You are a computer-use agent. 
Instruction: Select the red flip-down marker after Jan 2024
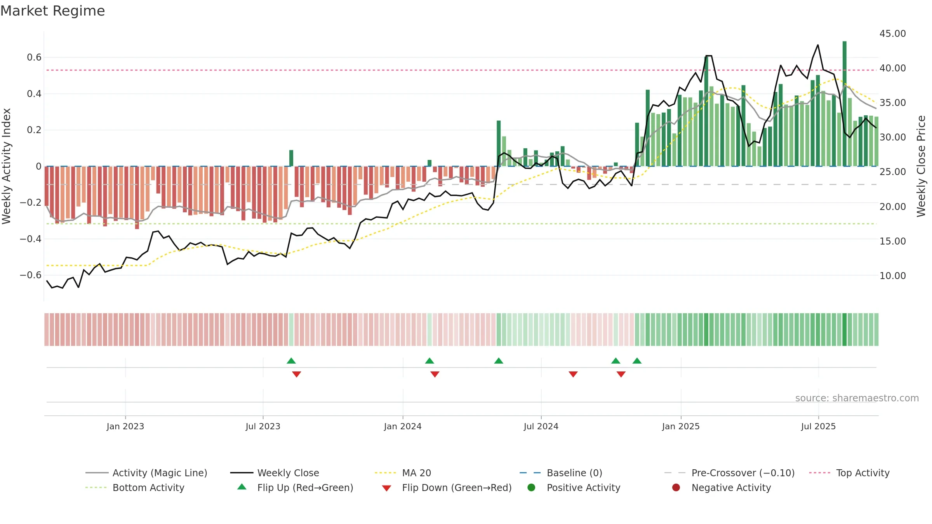click(435, 374)
